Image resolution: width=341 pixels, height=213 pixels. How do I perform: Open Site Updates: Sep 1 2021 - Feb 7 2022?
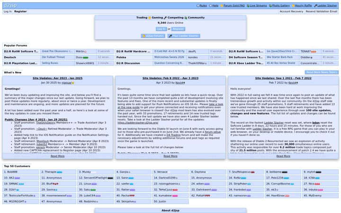click(283, 78)
